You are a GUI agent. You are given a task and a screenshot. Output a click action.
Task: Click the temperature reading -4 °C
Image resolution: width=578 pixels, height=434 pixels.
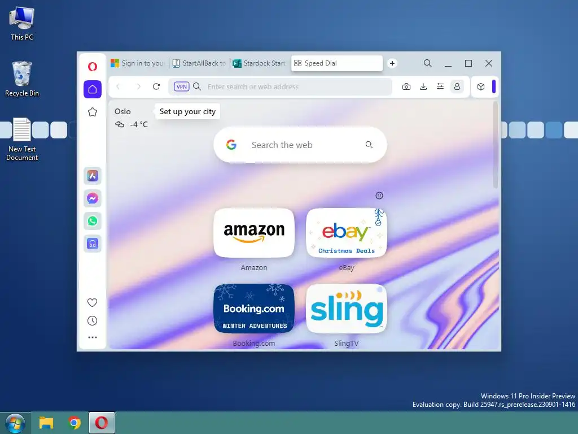[139, 124]
